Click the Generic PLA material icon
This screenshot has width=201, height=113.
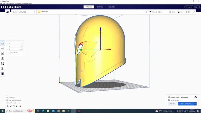pos(39,12)
